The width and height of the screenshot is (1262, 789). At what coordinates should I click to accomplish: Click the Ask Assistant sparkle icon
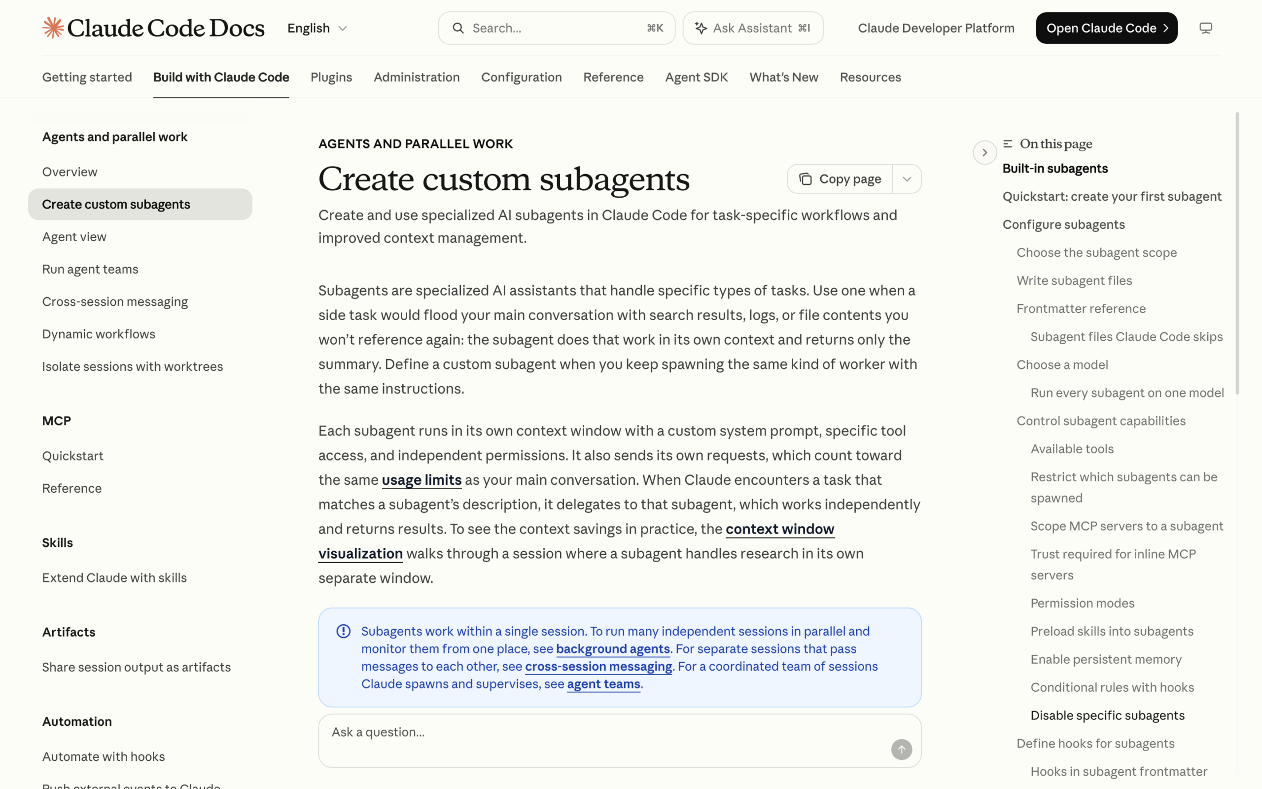click(x=701, y=28)
